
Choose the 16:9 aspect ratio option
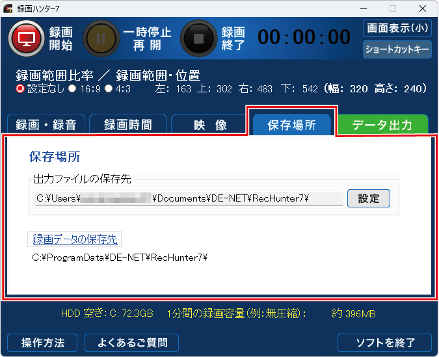[72, 89]
